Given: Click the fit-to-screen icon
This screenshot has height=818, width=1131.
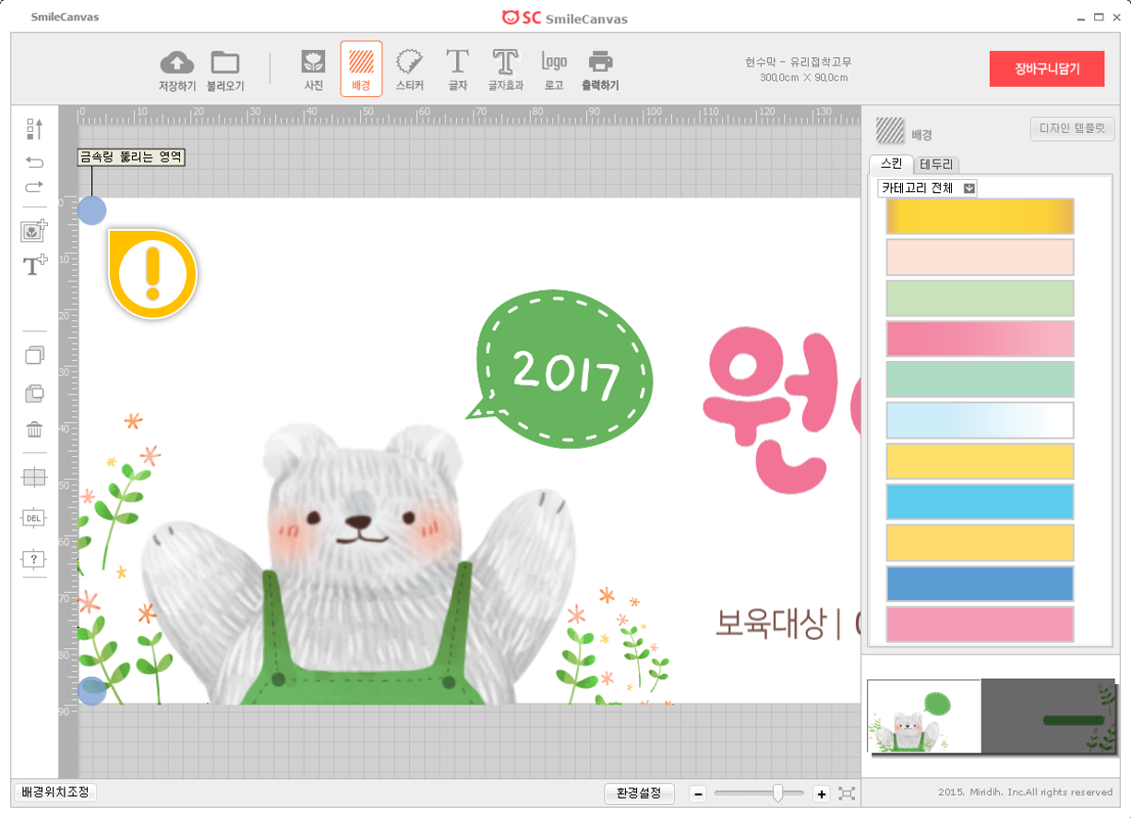Looking at the screenshot, I should 847,794.
